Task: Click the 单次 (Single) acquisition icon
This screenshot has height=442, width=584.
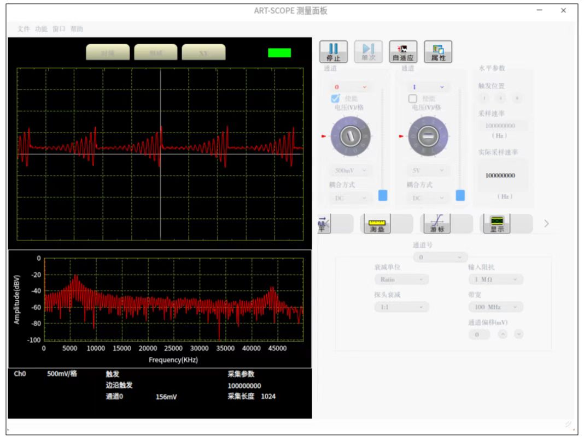Action: pos(368,52)
